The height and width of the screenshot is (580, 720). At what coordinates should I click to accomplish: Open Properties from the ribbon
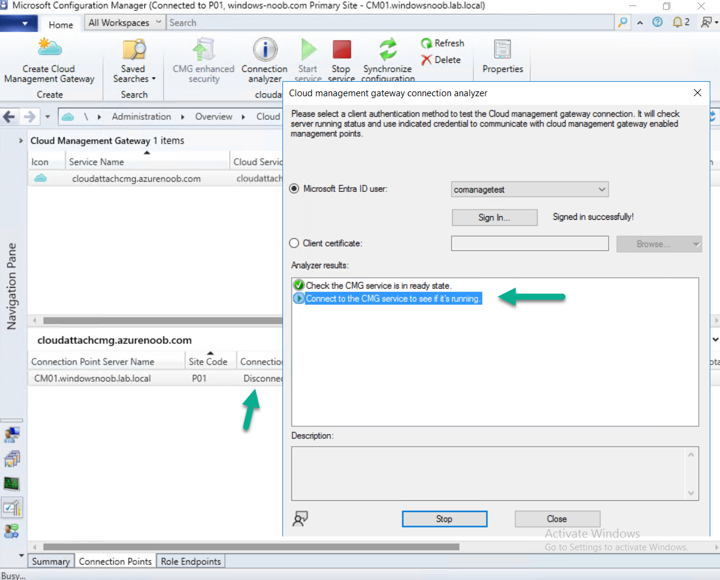(x=502, y=57)
